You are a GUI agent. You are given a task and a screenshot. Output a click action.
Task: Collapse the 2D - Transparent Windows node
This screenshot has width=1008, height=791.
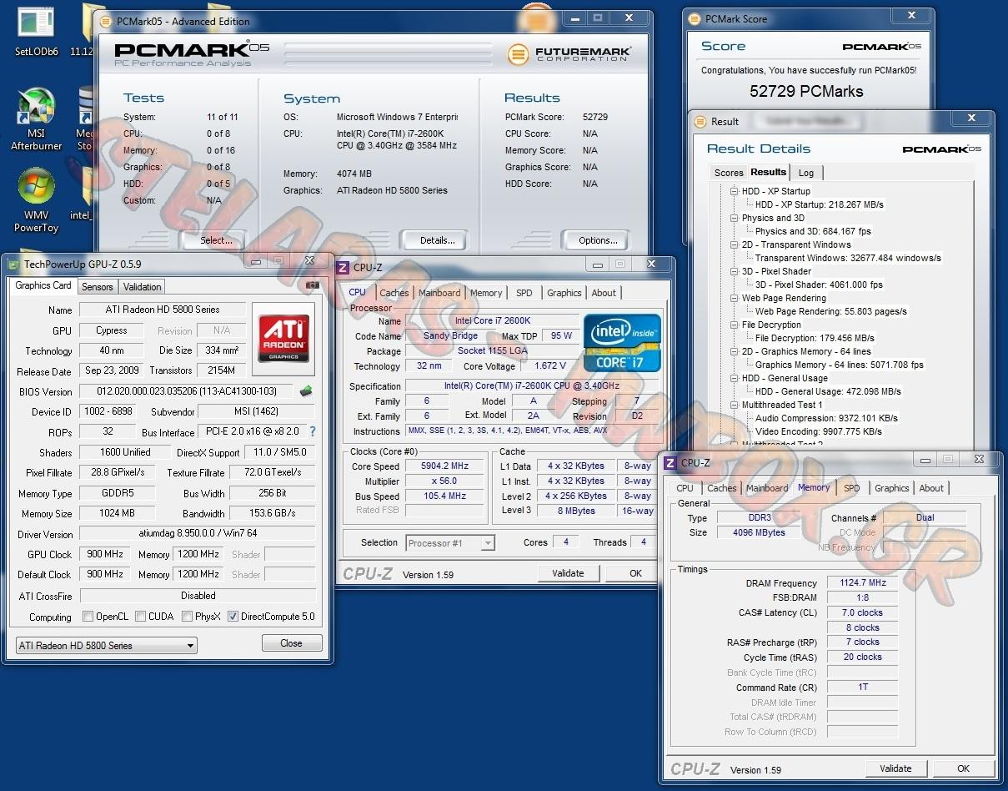[734, 244]
